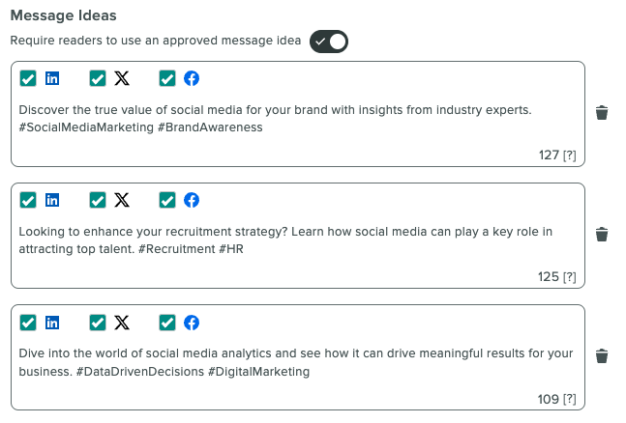Toggle Require readers to use approved message idea
626x423 pixels.
point(329,42)
